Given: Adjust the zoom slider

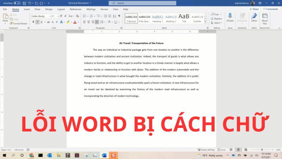Looking at the screenshot, I should tap(262, 149).
